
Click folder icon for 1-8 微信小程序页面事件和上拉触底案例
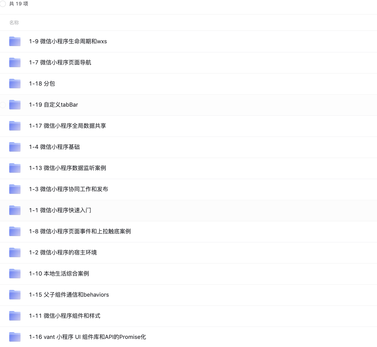(15, 231)
